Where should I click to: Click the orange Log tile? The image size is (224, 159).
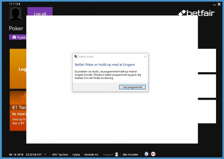tap(18, 69)
